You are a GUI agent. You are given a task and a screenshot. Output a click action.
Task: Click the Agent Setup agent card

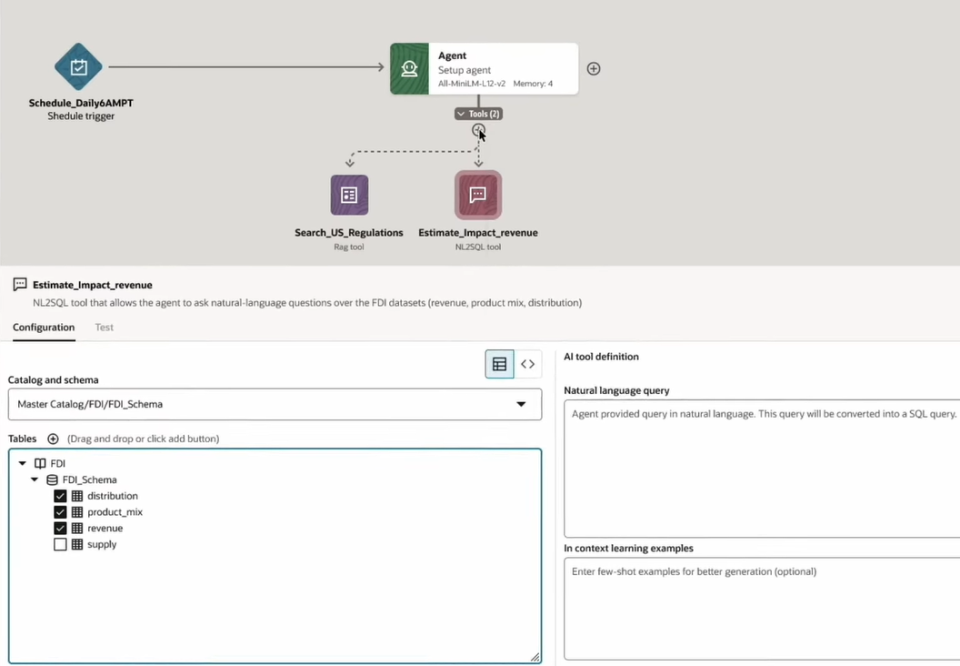click(485, 68)
